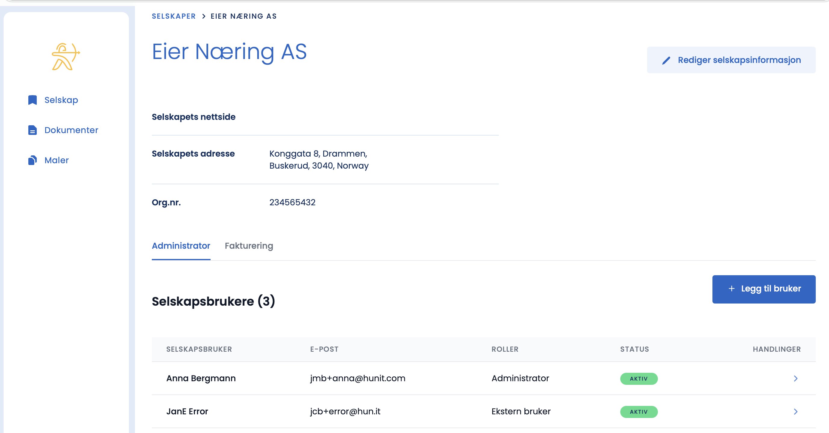Click the plus icon on Legg til bruker

click(x=731, y=288)
